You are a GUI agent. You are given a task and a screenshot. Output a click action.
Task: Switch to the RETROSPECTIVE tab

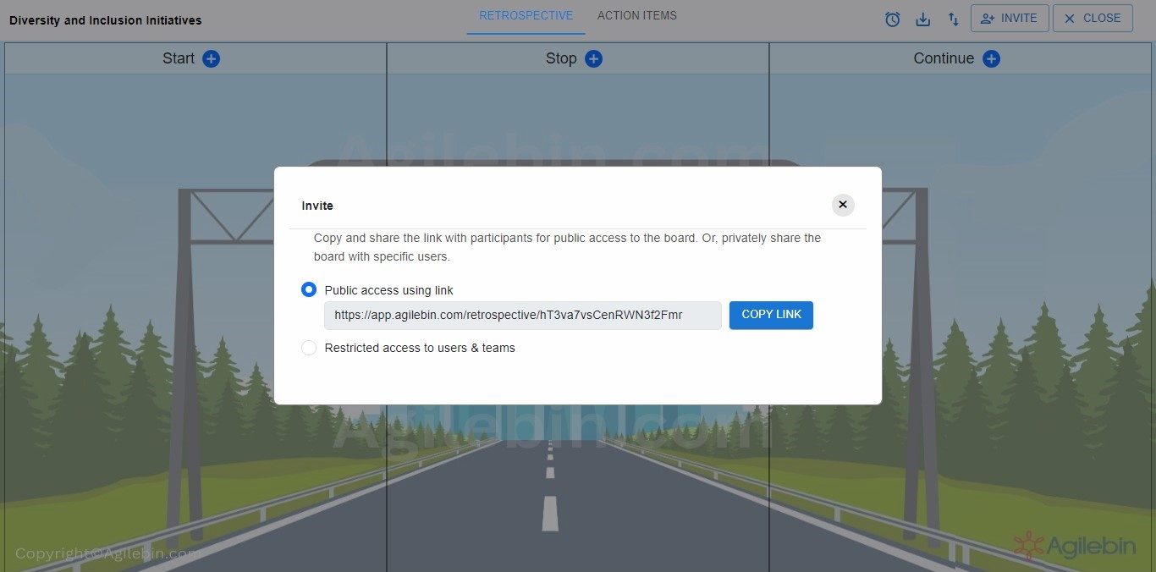[x=526, y=14]
